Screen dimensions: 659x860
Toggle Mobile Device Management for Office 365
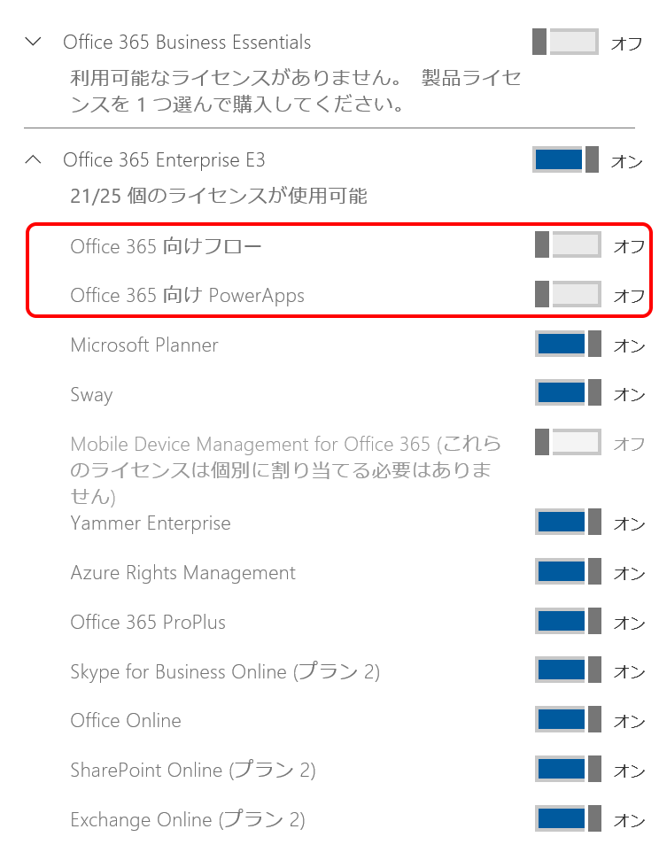(568, 442)
